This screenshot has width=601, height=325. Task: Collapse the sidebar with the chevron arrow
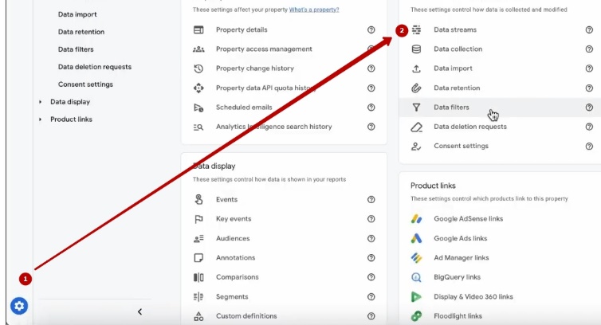(139, 311)
